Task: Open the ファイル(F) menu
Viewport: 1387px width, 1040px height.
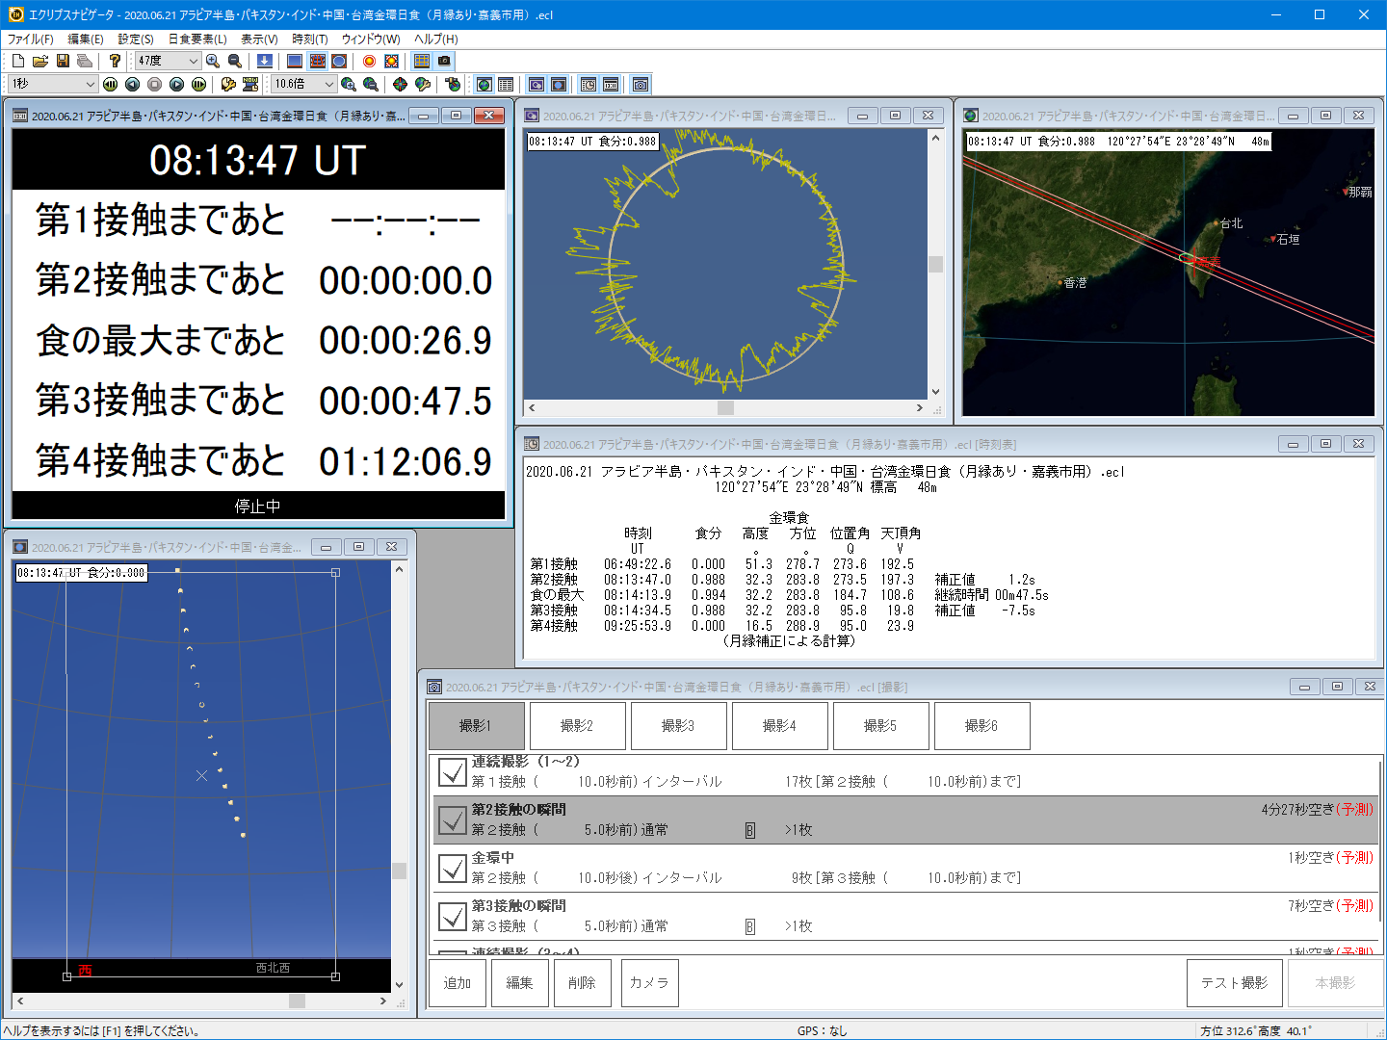Action: (31, 39)
